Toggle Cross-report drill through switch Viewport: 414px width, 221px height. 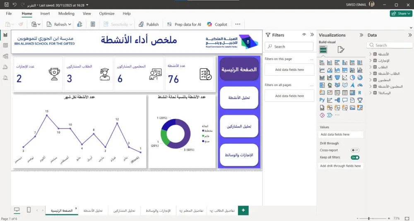(x=355, y=150)
